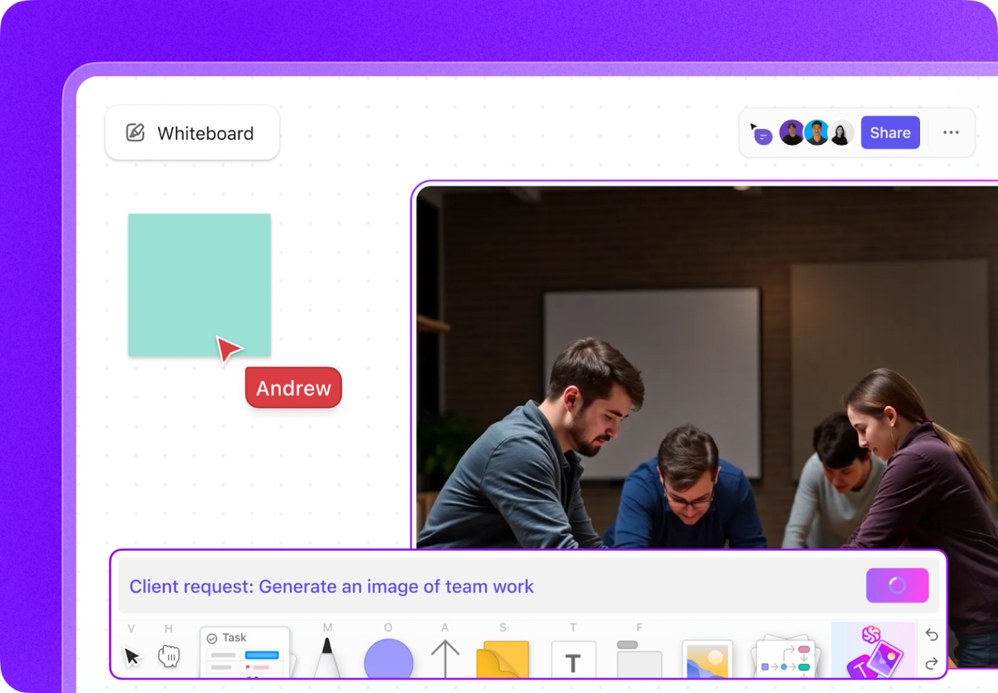This screenshot has height=693, width=998.
Task: Click the Whiteboard title tab
Action: tap(192, 132)
